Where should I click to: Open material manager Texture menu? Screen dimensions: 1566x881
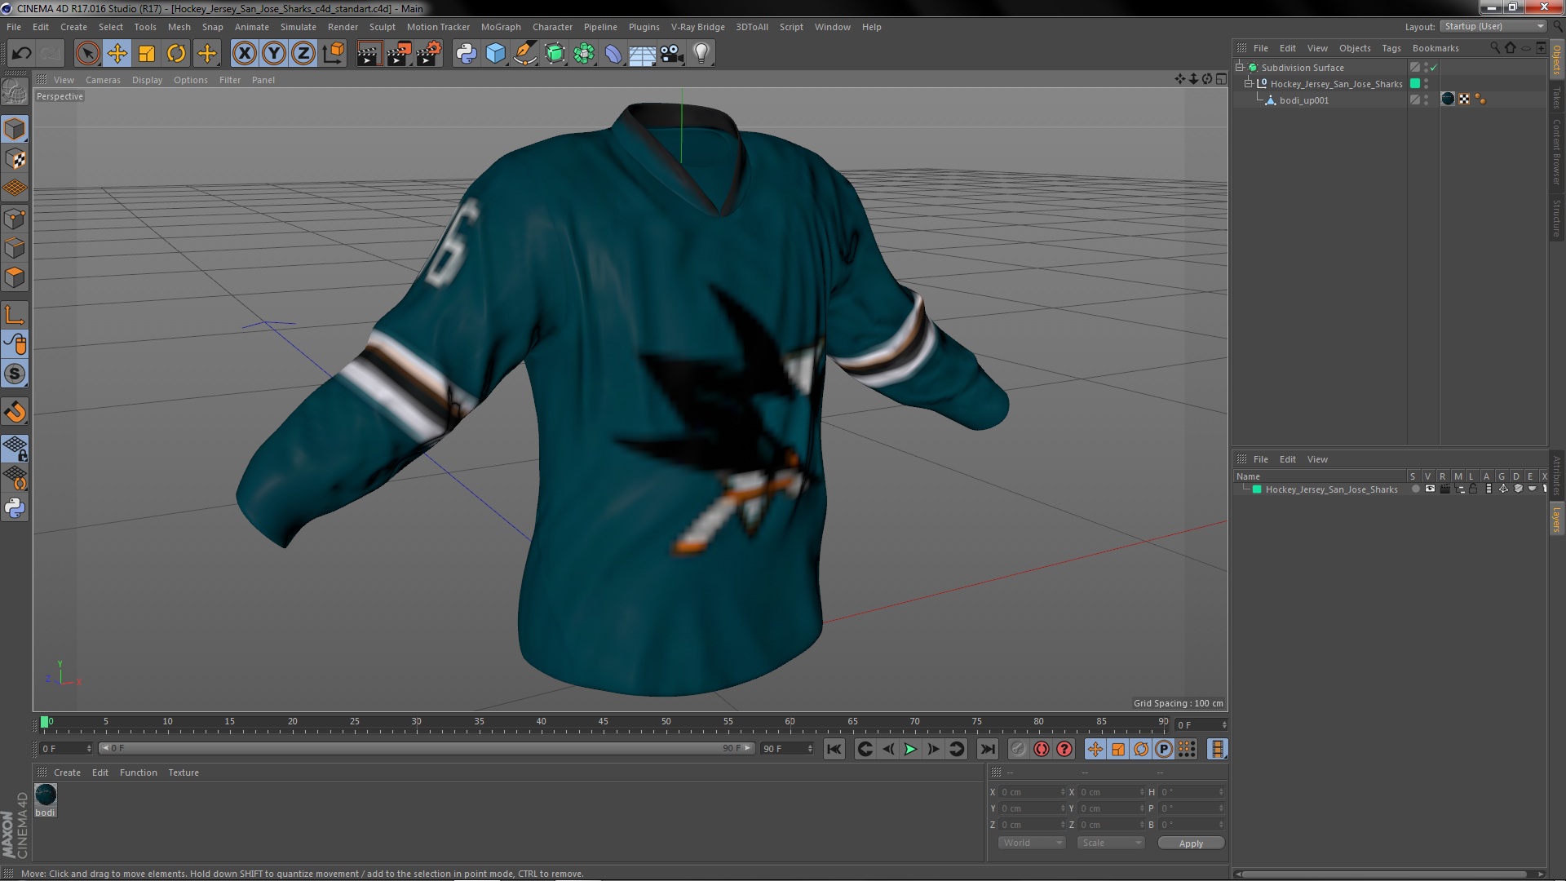(184, 773)
